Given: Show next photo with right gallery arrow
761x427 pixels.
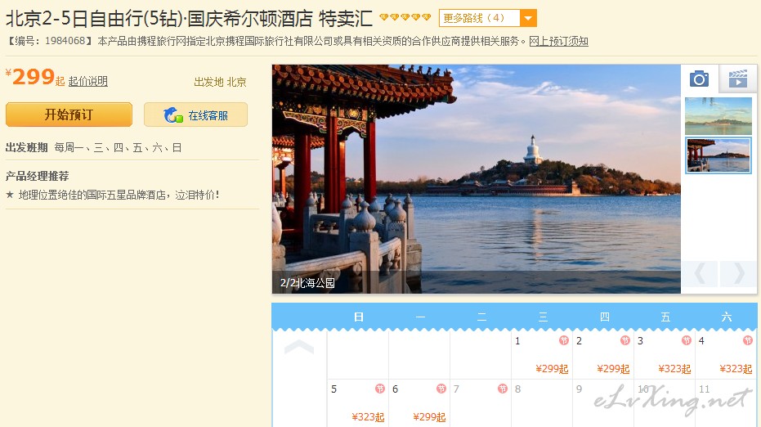Looking at the screenshot, I should [738, 273].
